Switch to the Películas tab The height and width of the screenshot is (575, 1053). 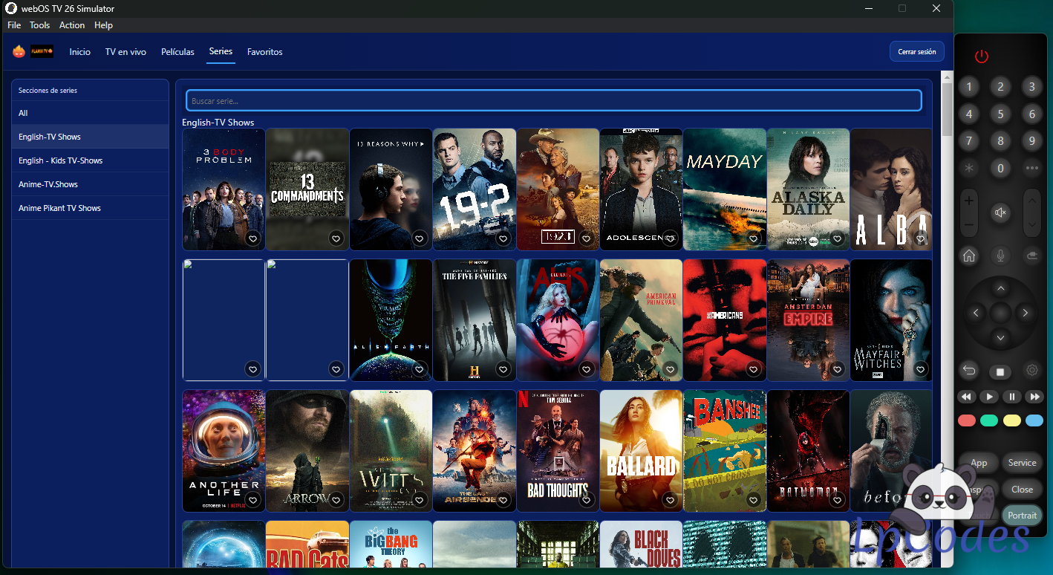(177, 52)
